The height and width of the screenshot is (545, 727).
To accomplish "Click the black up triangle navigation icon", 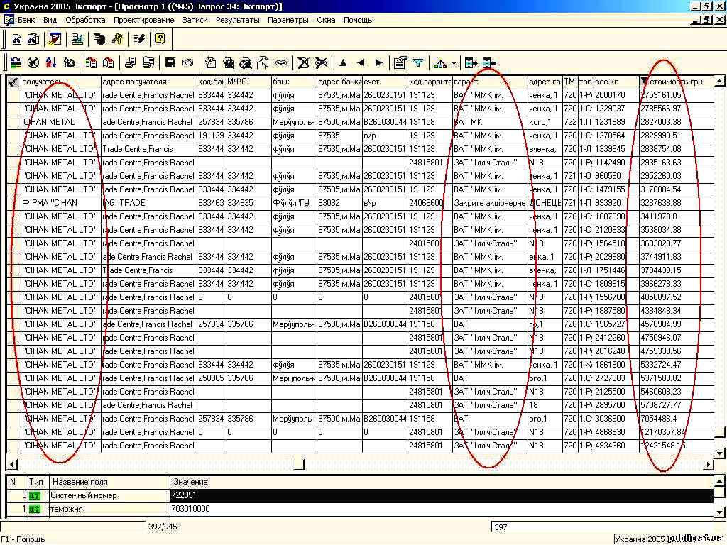I will (343, 62).
